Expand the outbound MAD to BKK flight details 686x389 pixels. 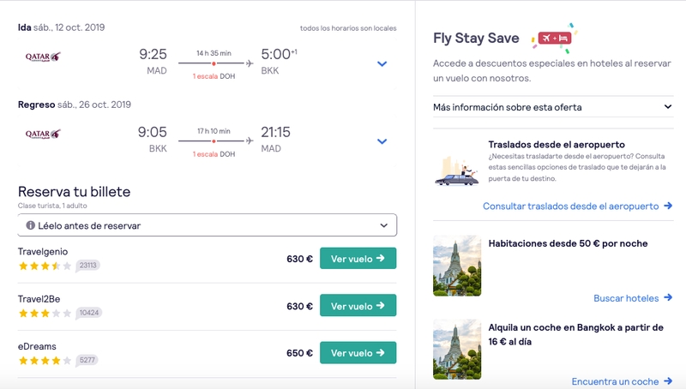[382, 63]
